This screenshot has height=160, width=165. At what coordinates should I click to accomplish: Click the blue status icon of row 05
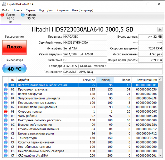pyautogui.click(x=6, y=103)
